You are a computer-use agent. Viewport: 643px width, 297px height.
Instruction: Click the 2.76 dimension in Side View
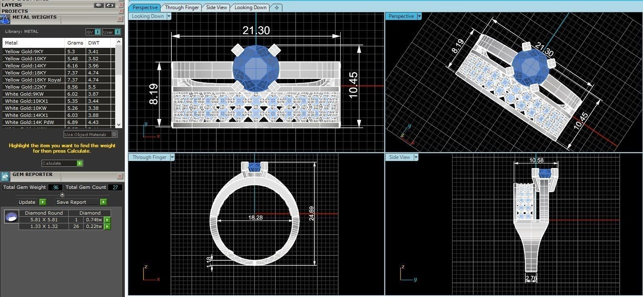[531, 278]
